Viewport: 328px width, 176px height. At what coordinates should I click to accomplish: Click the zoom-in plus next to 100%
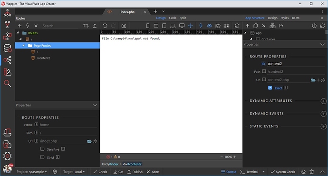coord(235,157)
